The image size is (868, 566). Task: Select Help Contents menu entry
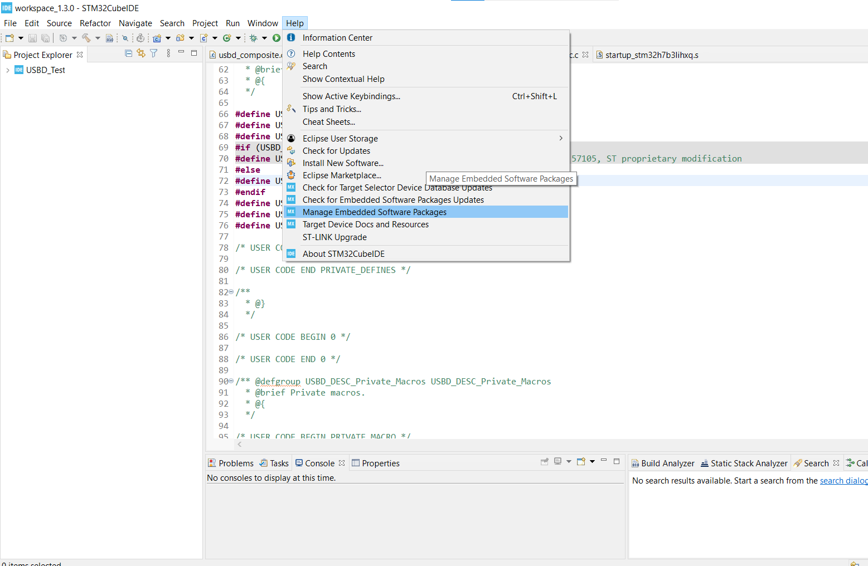click(x=426, y=54)
